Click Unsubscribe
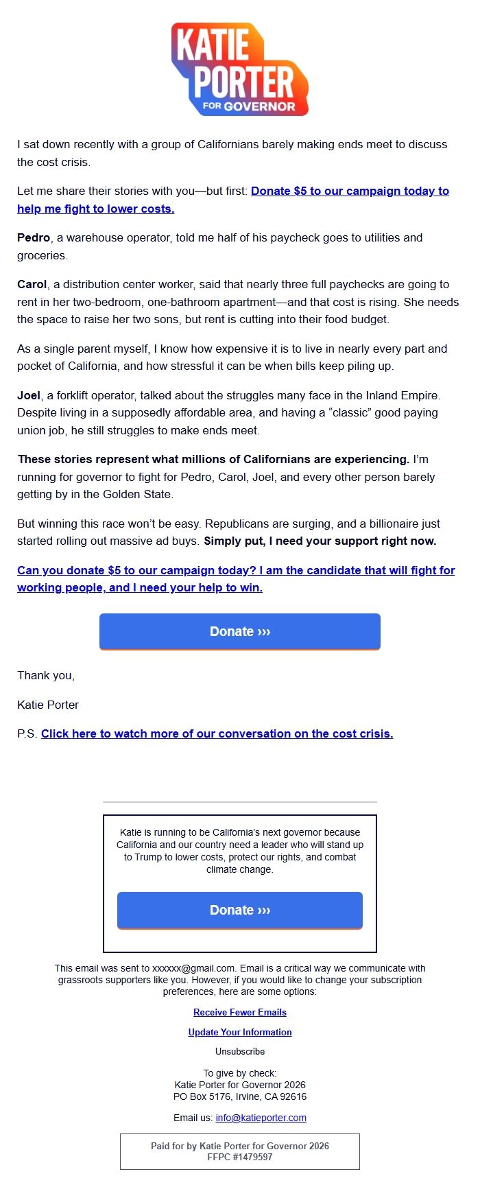Image resolution: width=480 pixels, height=1187 pixels. (239, 1051)
